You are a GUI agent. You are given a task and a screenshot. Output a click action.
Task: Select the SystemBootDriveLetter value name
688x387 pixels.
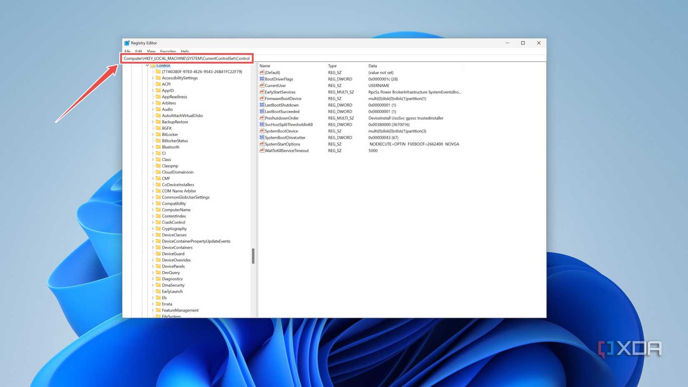tap(285, 138)
